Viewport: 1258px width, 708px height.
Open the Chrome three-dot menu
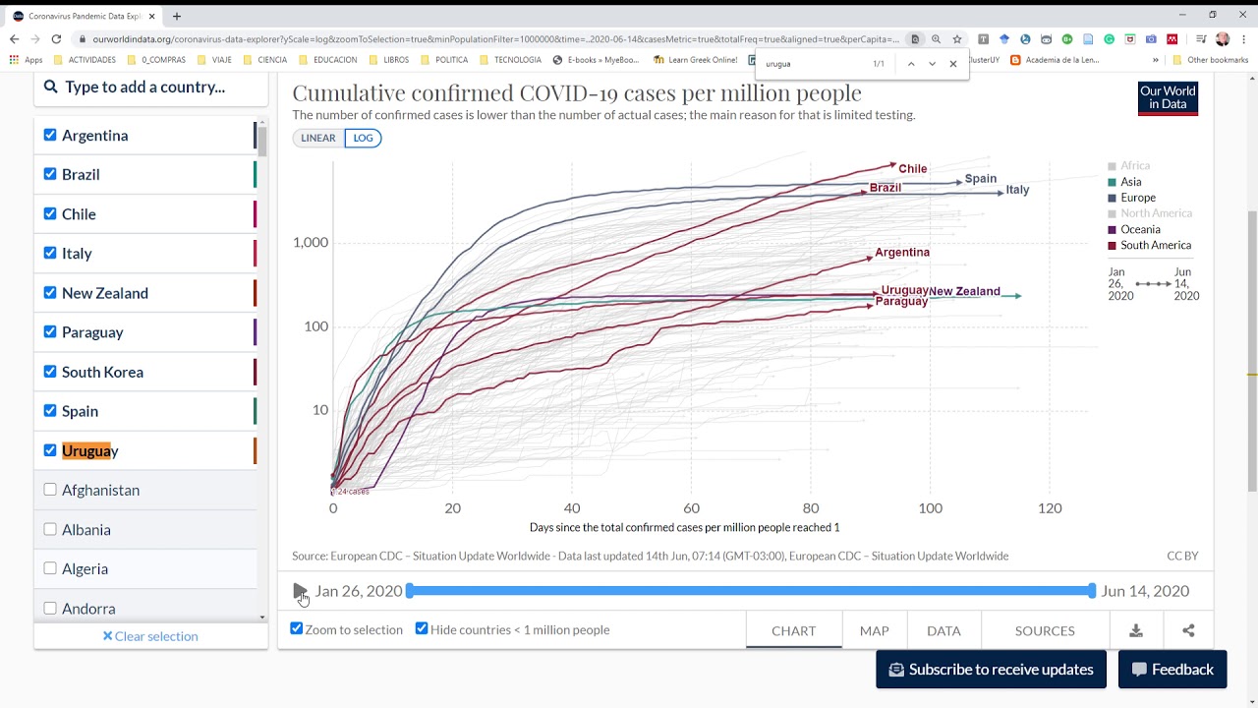tap(1243, 39)
